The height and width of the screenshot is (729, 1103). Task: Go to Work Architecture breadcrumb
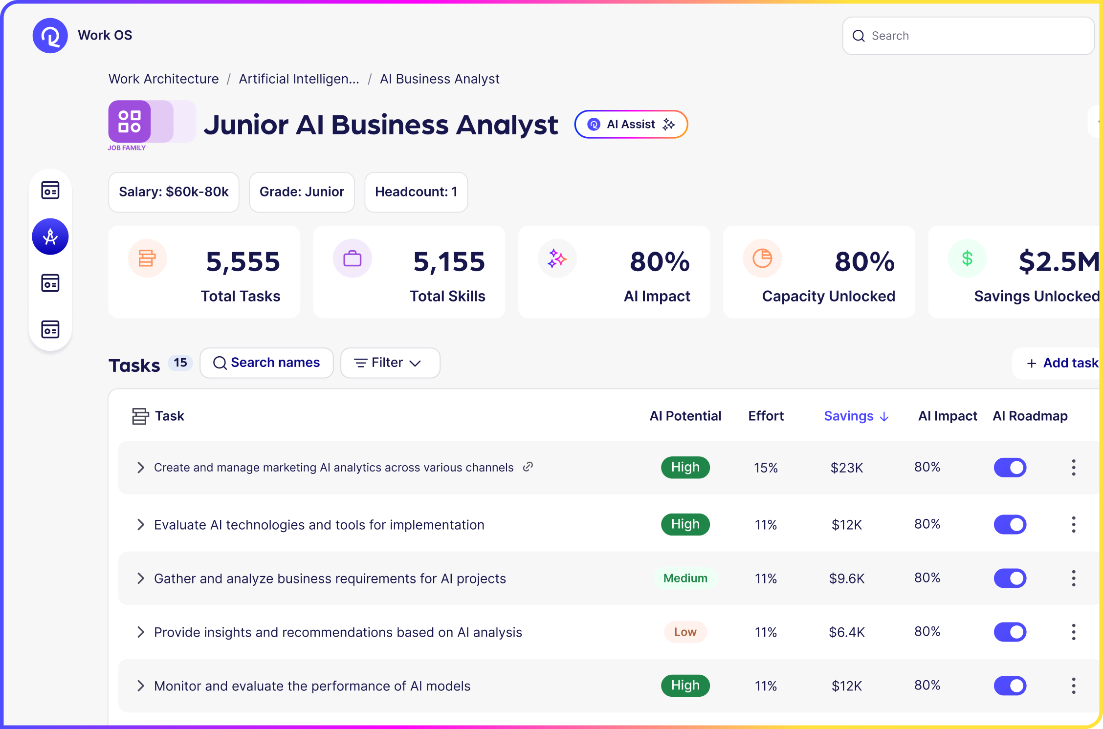pos(163,79)
